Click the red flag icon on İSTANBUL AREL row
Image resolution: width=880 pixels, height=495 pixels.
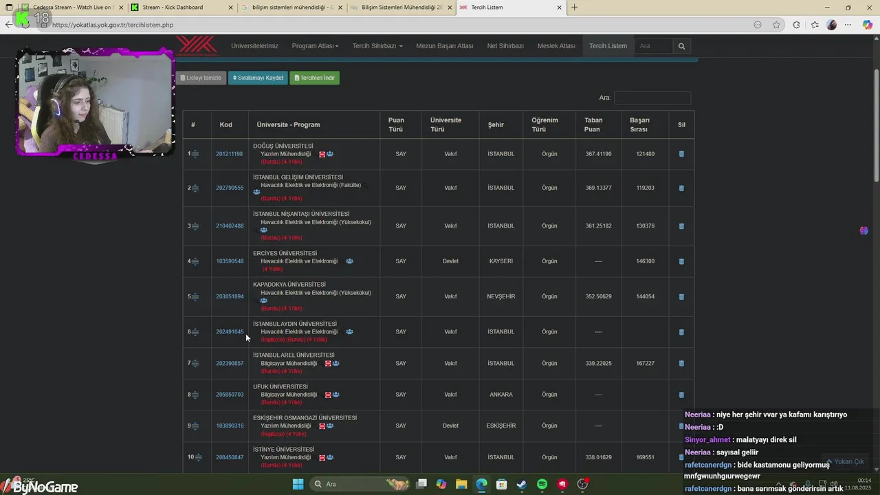tap(328, 363)
